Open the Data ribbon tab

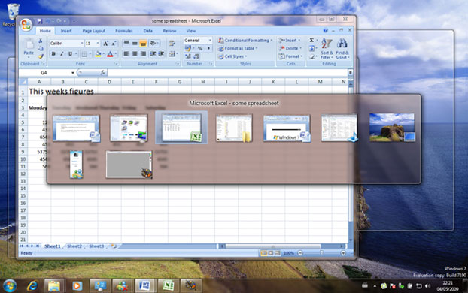click(147, 31)
